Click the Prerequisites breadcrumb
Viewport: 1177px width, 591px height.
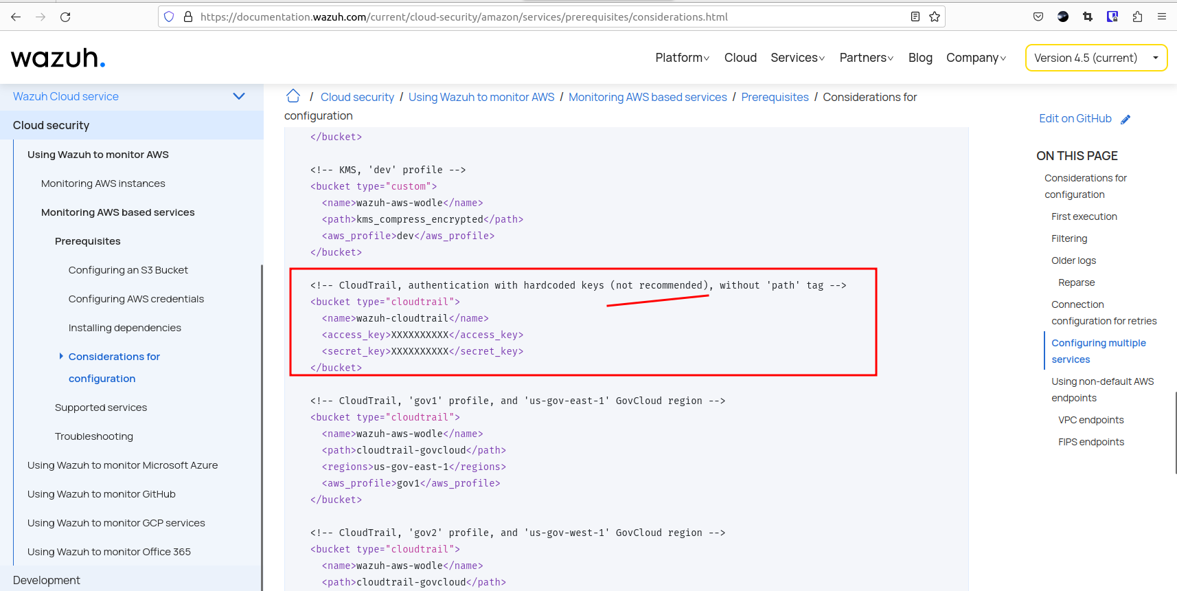[x=775, y=97]
